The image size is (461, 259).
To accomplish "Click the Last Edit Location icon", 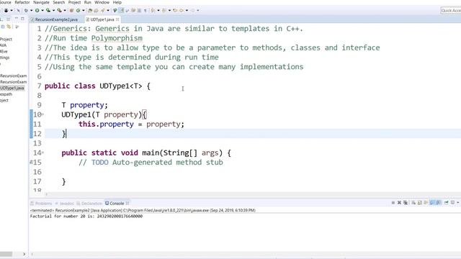I will pyautogui.click(x=174, y=10).
